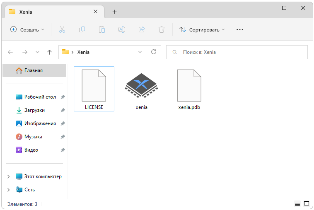This screenshot has height=210, width=314.
Task: Open Видео in sidebar
Action: tap(27, 150)
